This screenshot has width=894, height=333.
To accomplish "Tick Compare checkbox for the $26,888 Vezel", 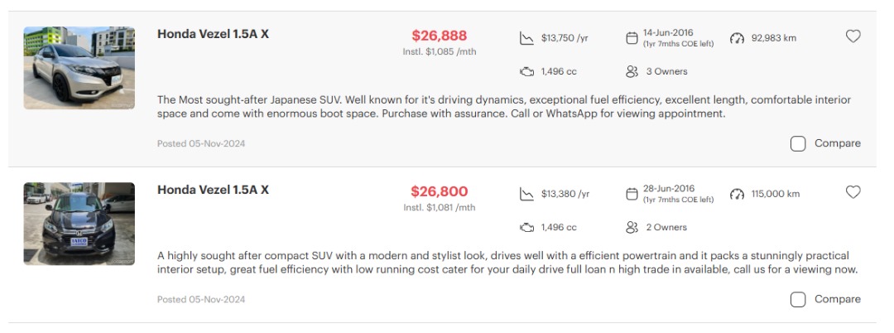I will (798, 143).
